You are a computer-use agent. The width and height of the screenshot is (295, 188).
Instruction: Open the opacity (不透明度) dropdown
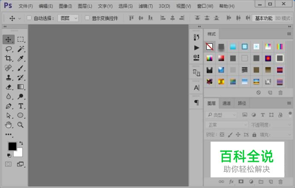tap(289, 125)
